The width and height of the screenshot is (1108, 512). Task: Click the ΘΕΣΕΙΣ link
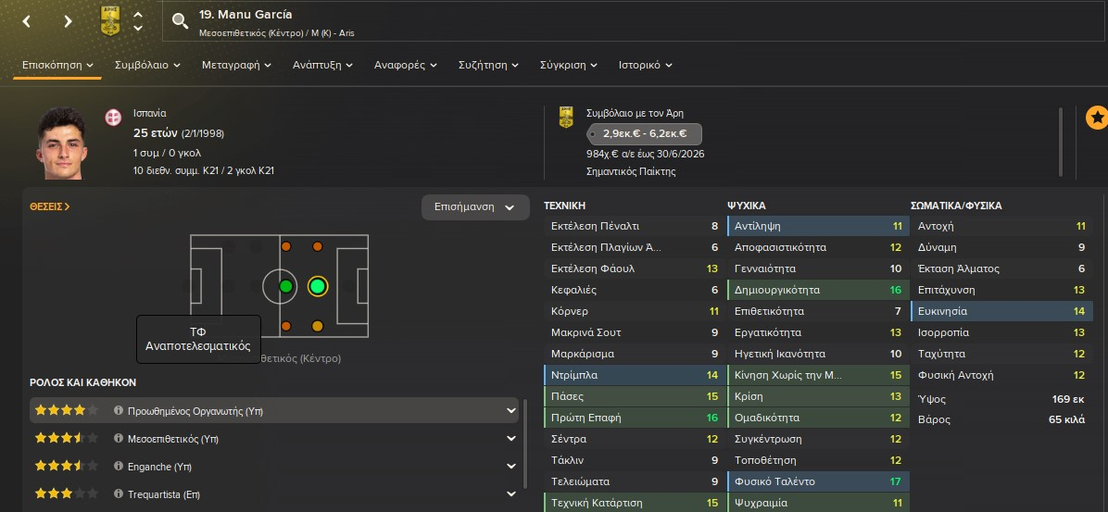tap(50, 206)
